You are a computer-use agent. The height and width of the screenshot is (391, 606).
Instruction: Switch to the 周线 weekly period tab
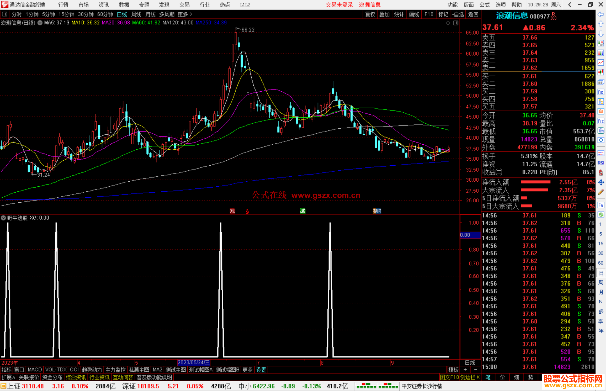click(136, 14)
